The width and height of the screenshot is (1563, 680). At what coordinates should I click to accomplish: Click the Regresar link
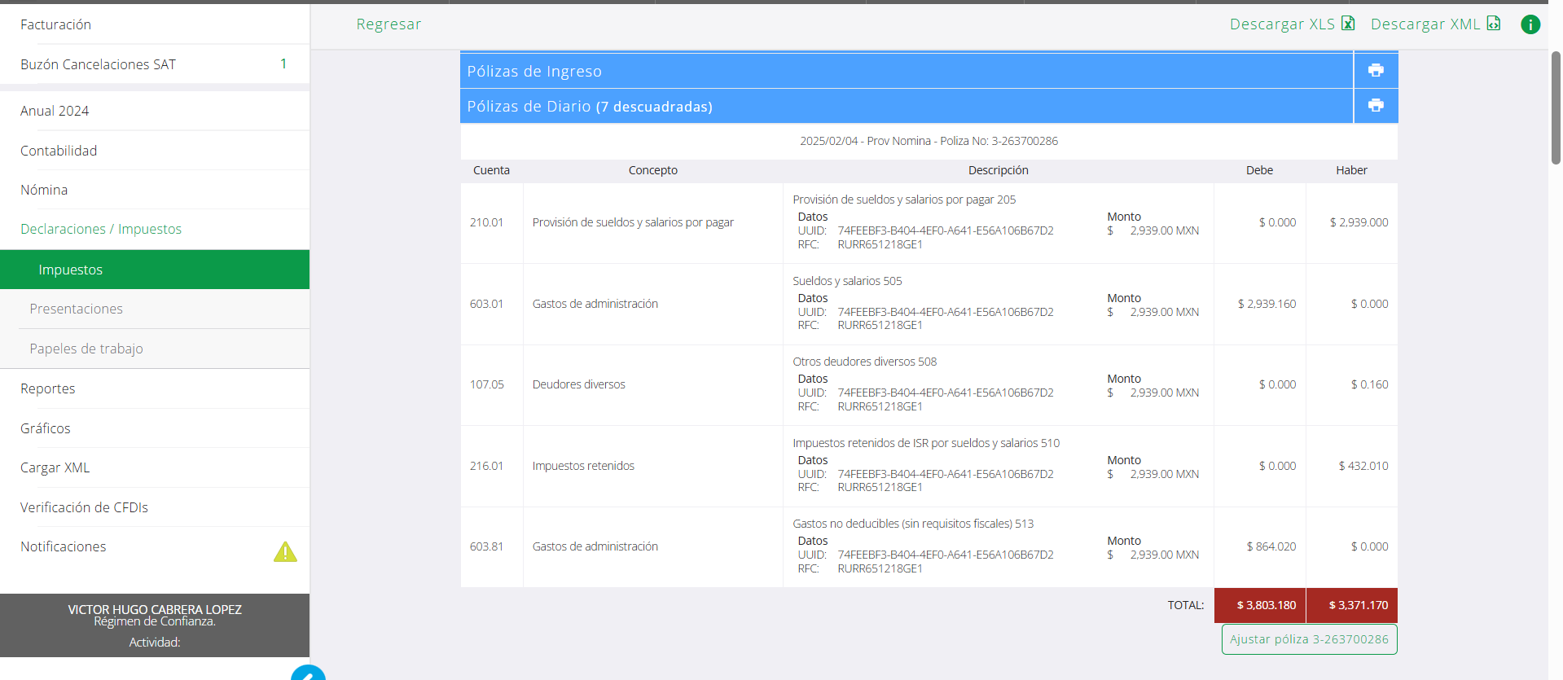pyautogui.click(x=389, y=24)
